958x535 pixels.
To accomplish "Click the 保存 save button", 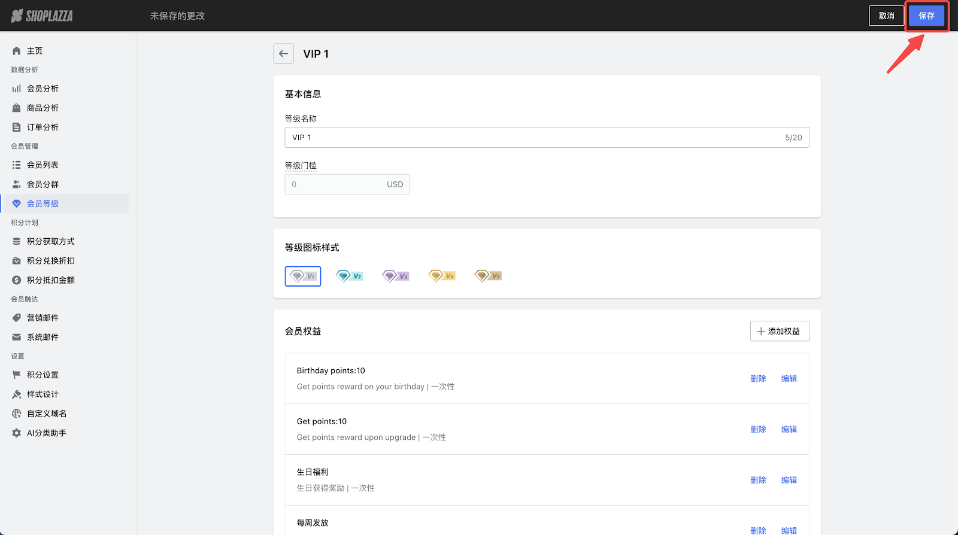I will (x=926, y=16).
